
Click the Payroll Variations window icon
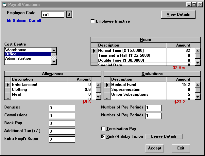tap(4, 5)
